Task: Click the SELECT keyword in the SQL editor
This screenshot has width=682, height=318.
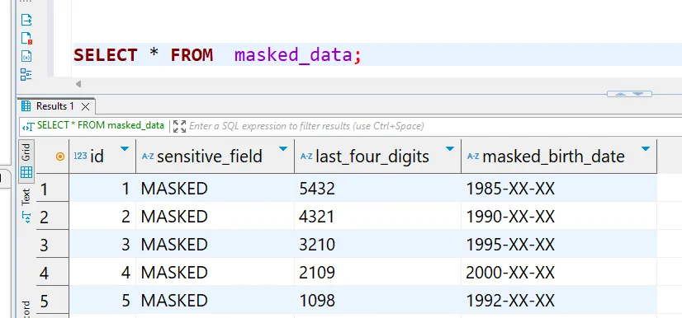Action: click(105, 55)
